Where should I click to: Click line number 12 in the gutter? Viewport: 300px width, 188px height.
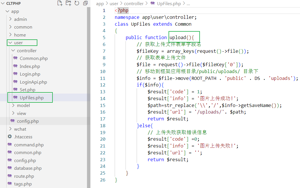[103, 85]
